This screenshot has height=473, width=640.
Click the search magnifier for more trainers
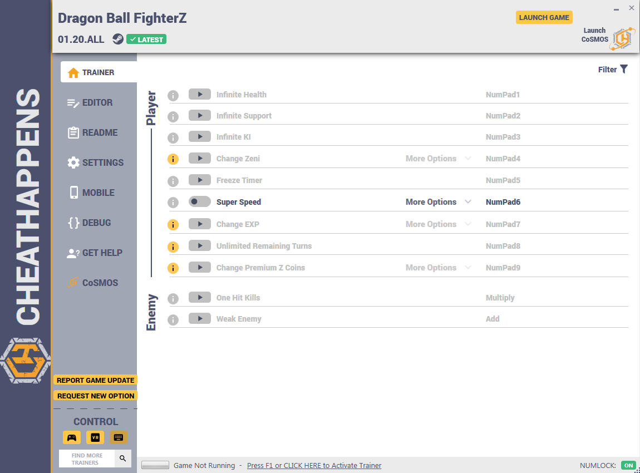pos(123,459)
